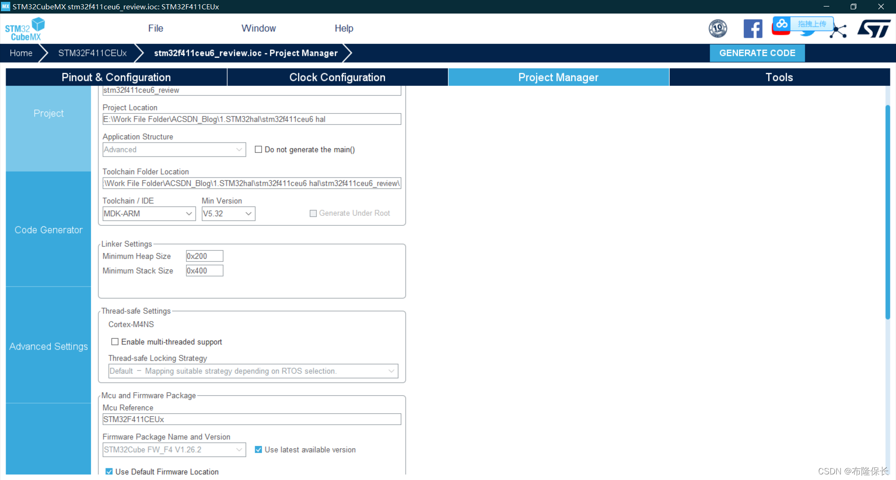Click the Cortex-M4NS label
The image size is (896, 480).
point(131,324)
